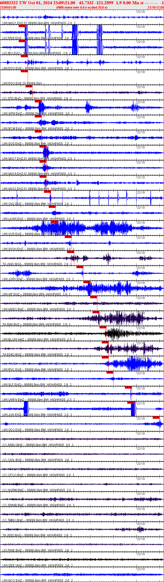Select the UW JUN EHZ station label
This screenshot has width=164, height=582.
coord(37,415)
